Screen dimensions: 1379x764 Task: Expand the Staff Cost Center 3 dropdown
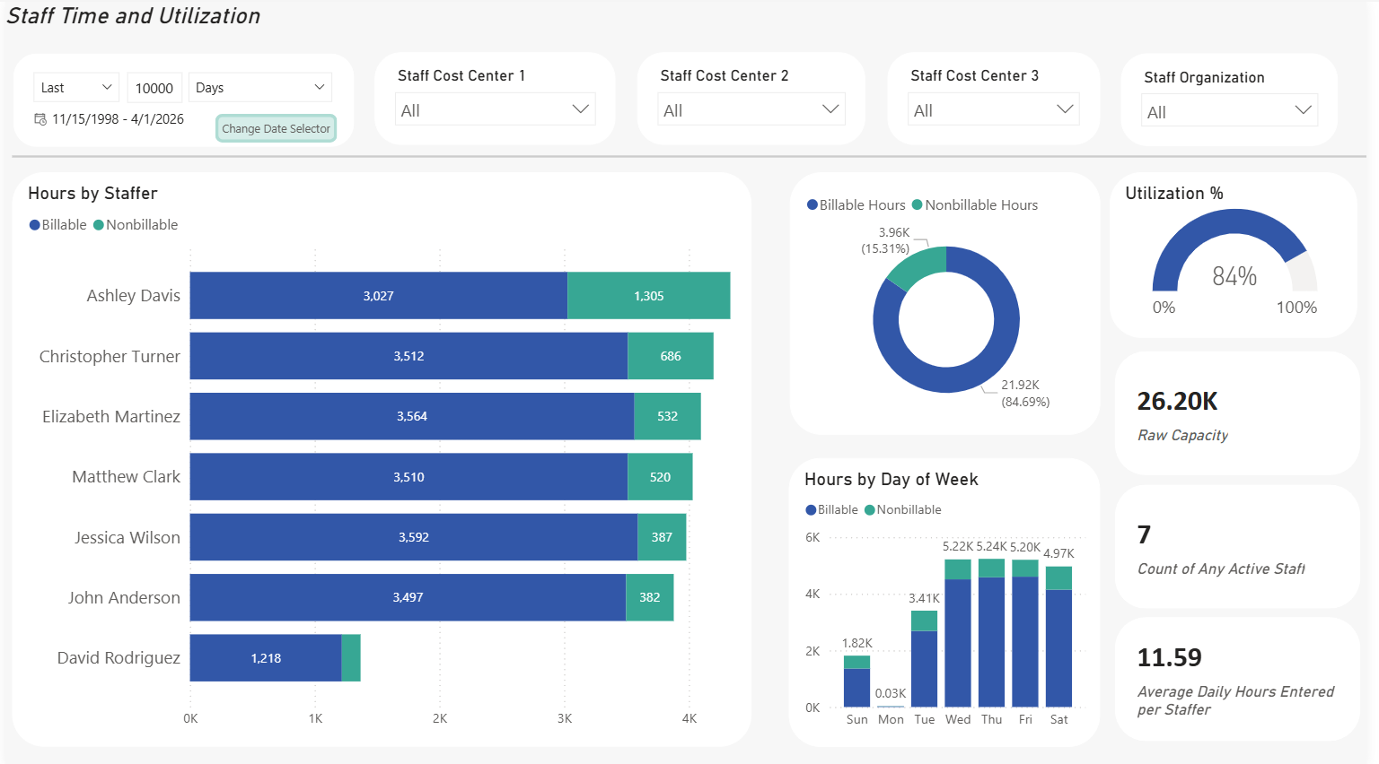click(994, 110)
